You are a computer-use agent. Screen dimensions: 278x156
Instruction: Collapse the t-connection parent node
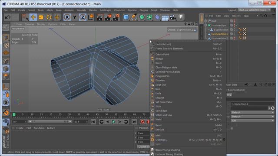click(x=205, y=25)
